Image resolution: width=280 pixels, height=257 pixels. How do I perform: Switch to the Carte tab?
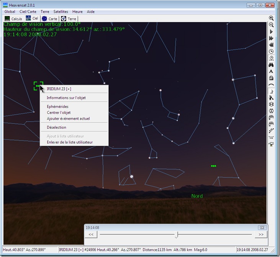49,18
